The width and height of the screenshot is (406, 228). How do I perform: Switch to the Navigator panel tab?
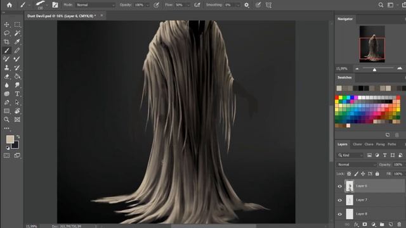coord(345,19)
